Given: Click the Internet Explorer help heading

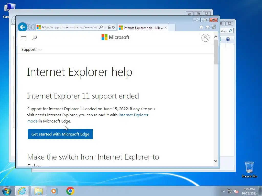Looking at the screenshot, I should pos(80,72).
